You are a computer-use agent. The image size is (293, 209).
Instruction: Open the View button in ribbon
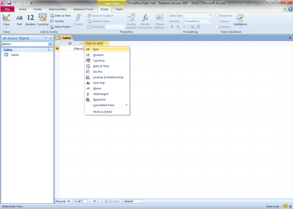pyautogui.click(x=6, y=21)
